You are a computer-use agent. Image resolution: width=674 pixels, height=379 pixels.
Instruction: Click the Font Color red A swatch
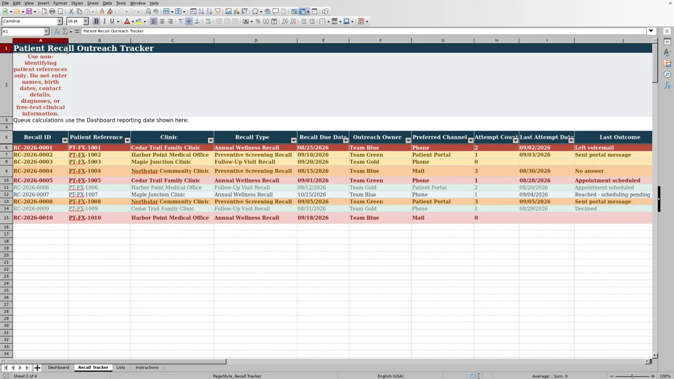(x=127, y=21)
